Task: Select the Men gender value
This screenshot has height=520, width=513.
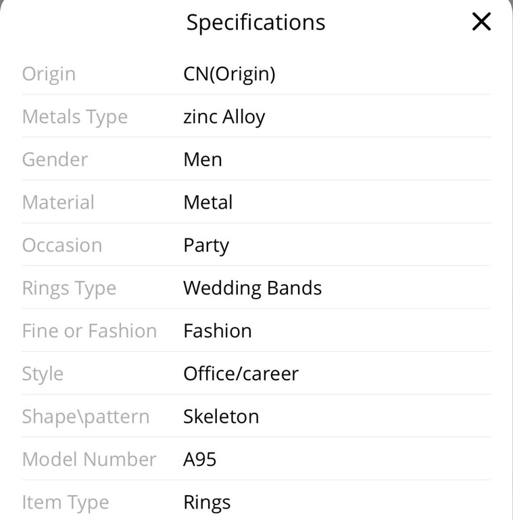Action: 203,159
